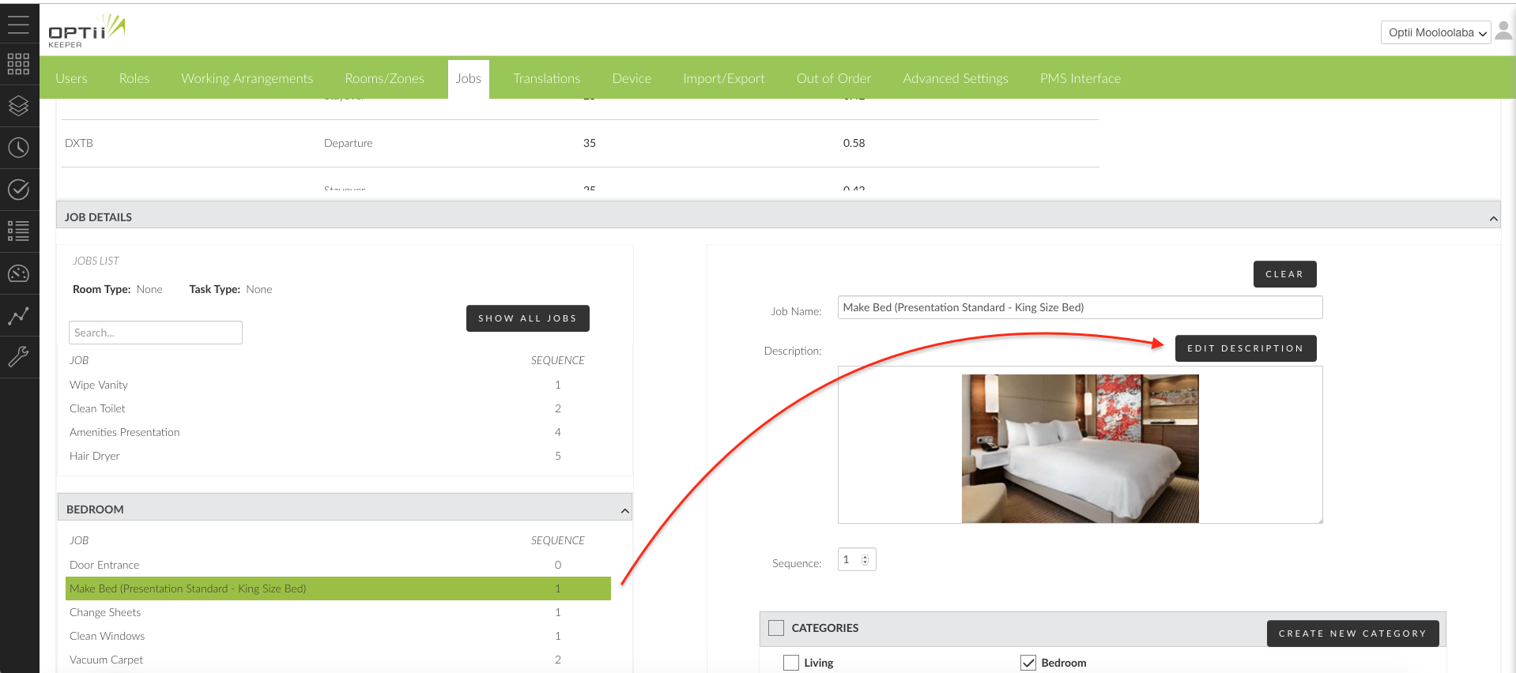Uncheck the Bedroom category checkbox
This screenshot has width=1516, height=673.
[x=1028, y=663]
